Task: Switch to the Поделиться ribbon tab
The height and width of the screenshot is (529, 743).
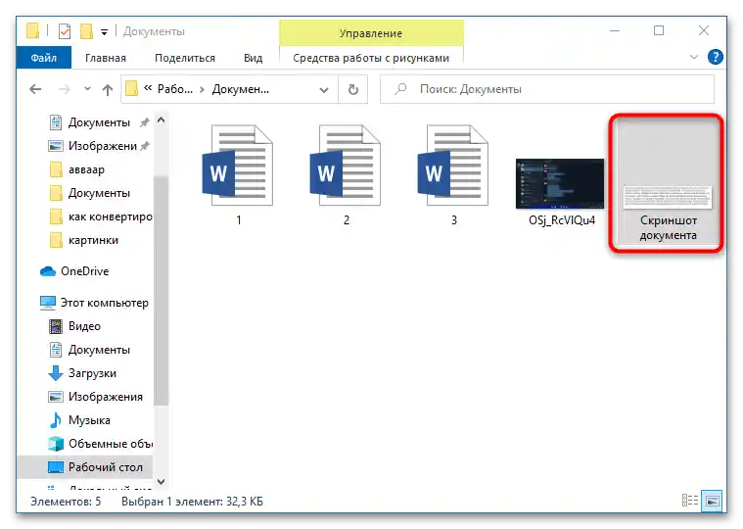Action: coord(185,58)
